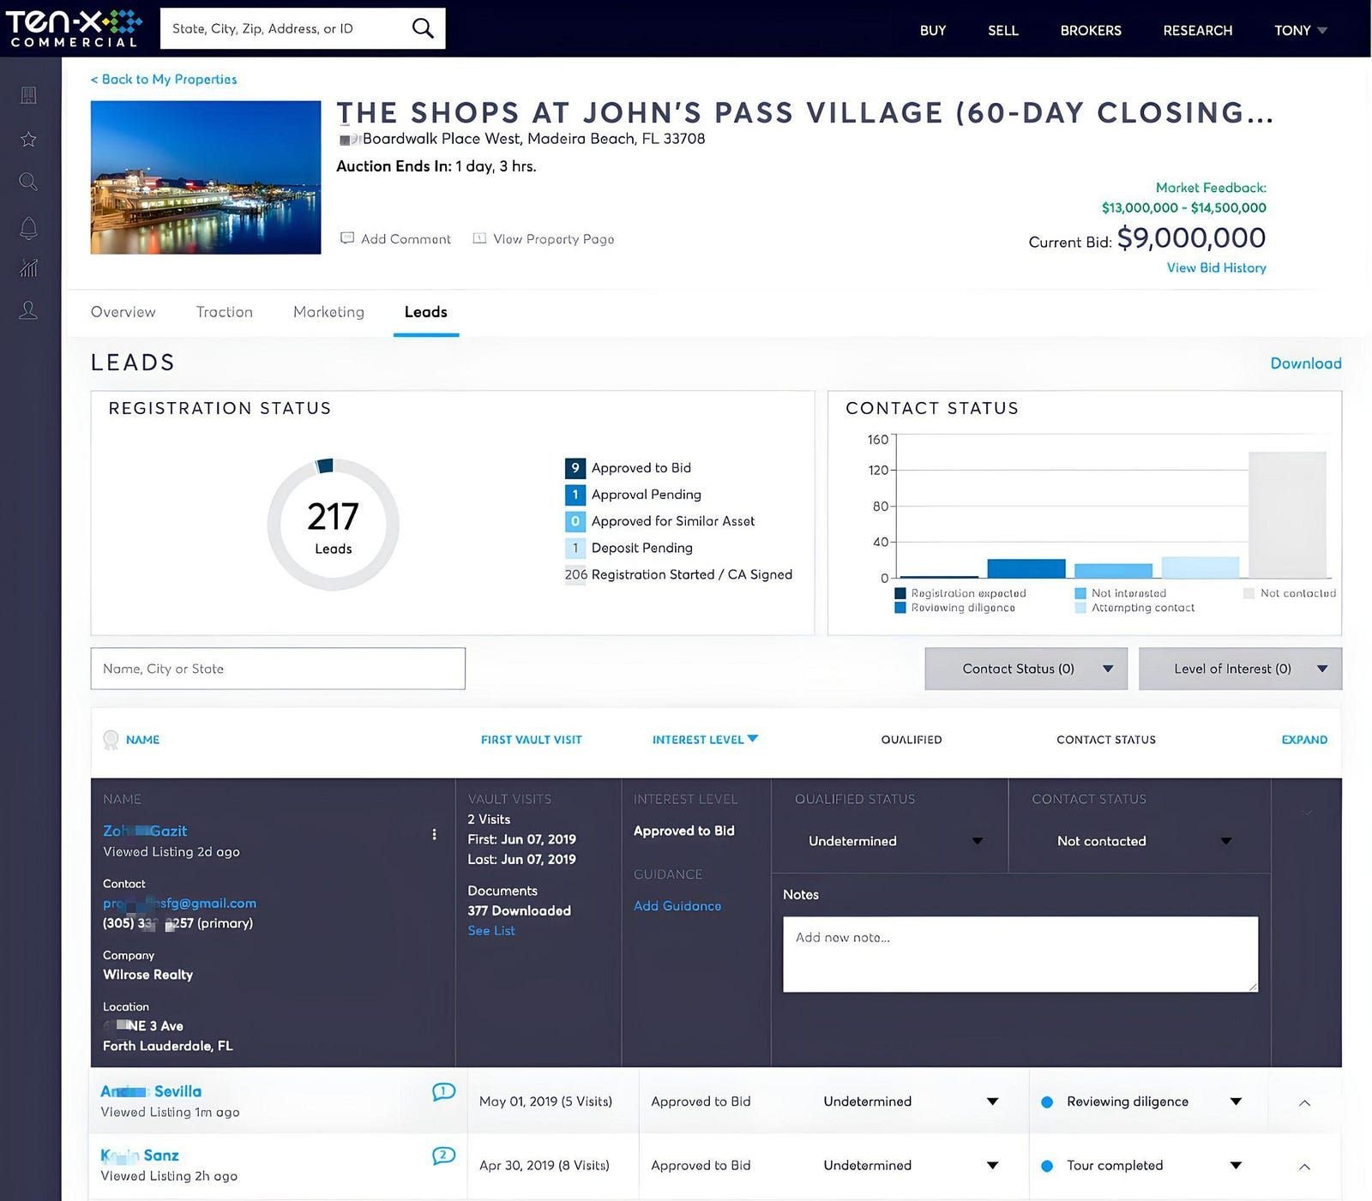1372x1201 pixels.
Task: Click the magnifier in the top search bar
Action: pyautogui.click(x=422, y=27)
